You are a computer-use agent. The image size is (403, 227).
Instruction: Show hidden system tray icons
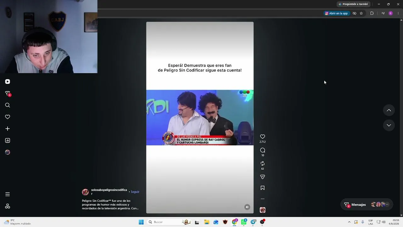click(x=349, y=222)
